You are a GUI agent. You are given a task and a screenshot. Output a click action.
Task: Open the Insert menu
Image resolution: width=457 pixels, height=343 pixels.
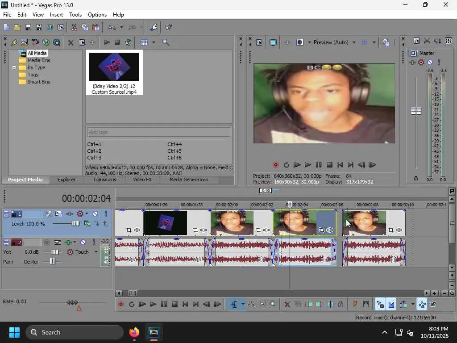(56, 15)
